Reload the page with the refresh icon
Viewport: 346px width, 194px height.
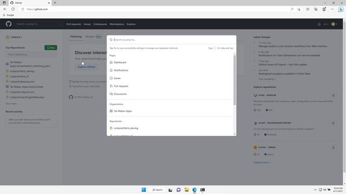(13, 9)
